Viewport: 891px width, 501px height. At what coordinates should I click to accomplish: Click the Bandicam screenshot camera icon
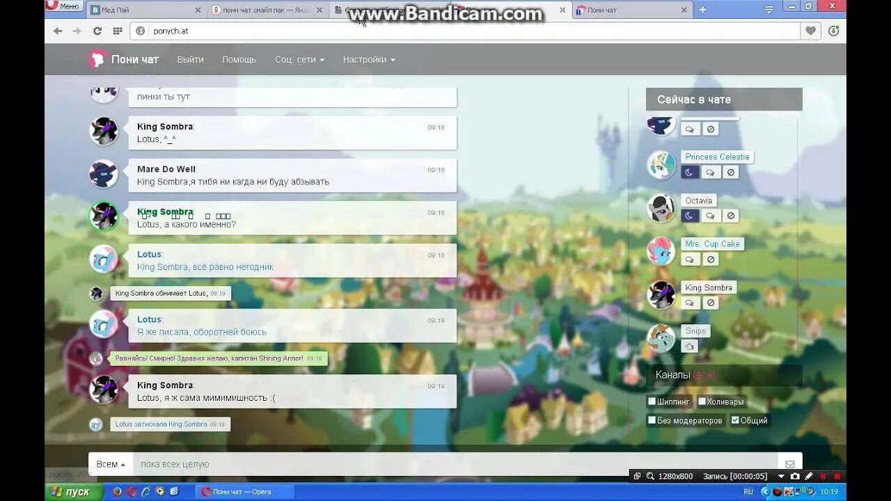coord(795,476)
